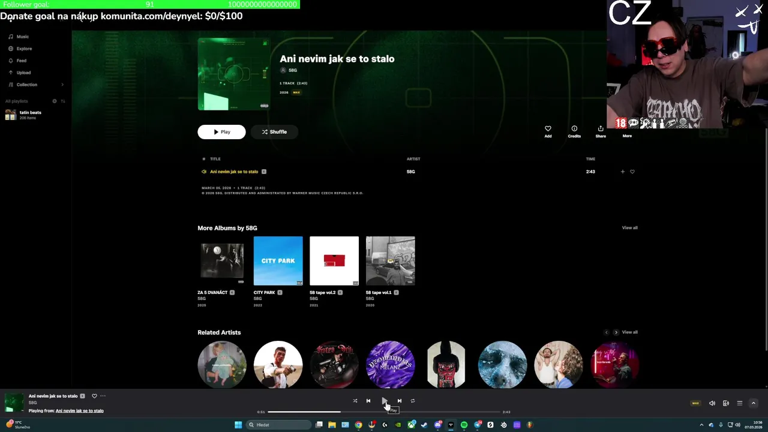Open the audio output device selector
The image size is (768, 432).
point(726,403)
